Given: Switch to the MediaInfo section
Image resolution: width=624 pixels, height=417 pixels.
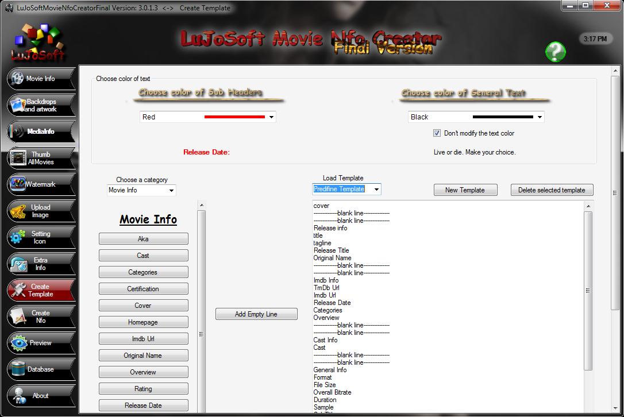Looking at the screenshot, I should pyautogui.click(x=41, y=132).
